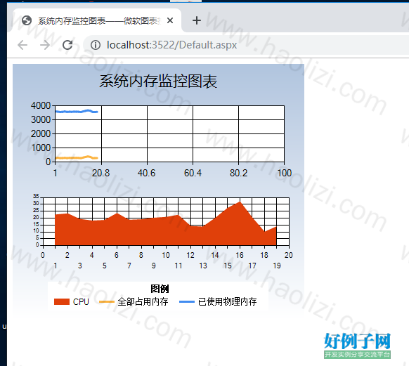Image resolution: width=409 pixels, height=366 pixels.
Task: Click the orange 全部占用内存 legend line
Action: 107,302
